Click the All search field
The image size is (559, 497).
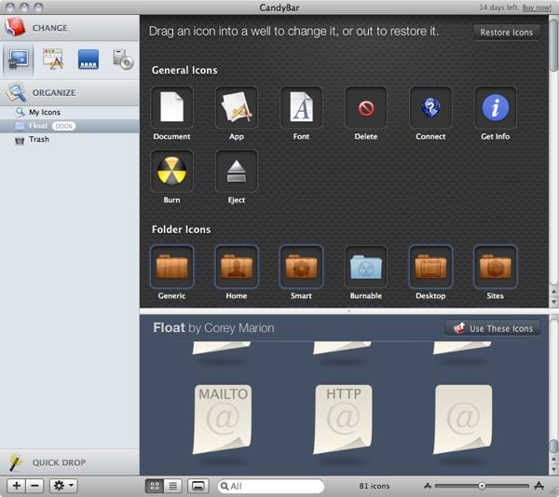click(x=271, y=486)
